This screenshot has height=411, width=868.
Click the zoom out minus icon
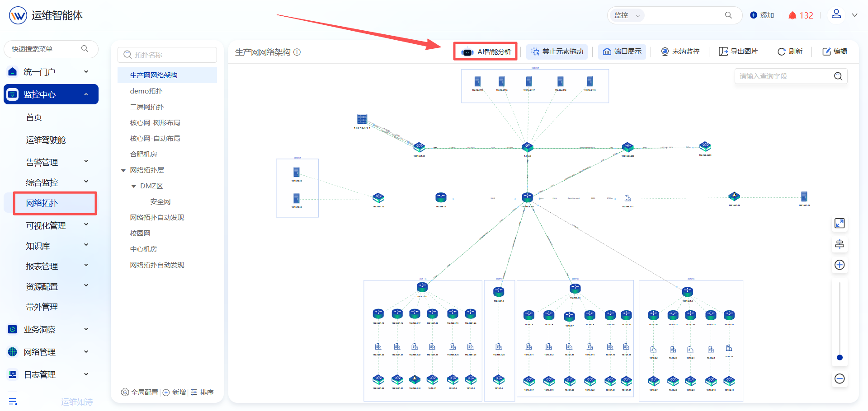click(x=840, y=378)
